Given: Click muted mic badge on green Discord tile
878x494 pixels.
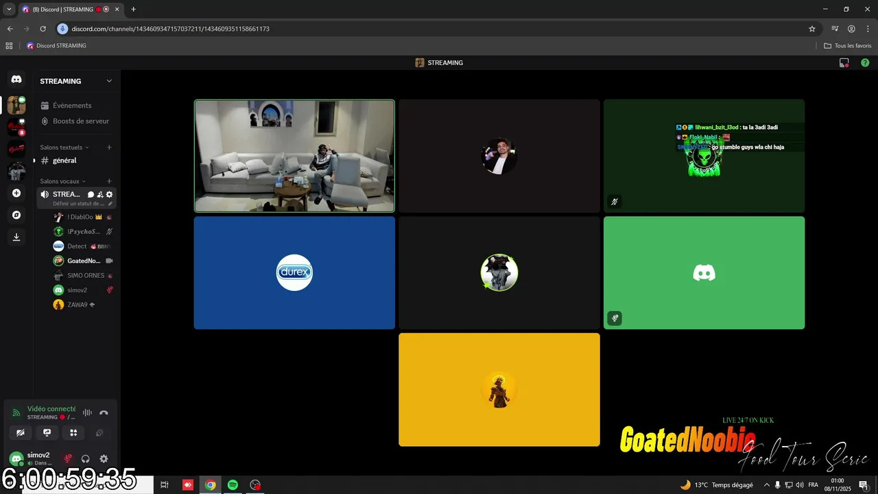Looking at the screenshot, I should coord(615,318).
